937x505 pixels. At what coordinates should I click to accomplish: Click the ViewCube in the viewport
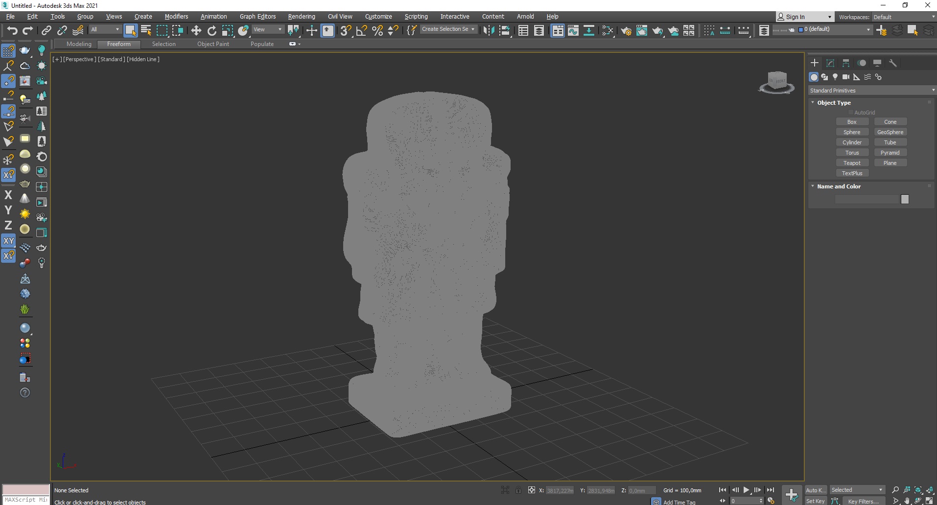coord(777,82)
